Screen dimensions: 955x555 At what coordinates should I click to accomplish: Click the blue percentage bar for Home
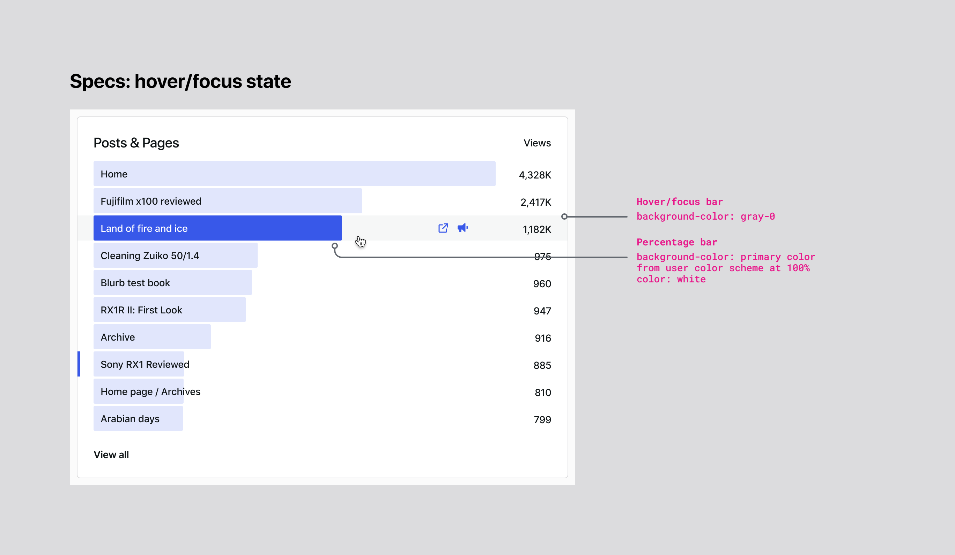(x=295, y=174)
